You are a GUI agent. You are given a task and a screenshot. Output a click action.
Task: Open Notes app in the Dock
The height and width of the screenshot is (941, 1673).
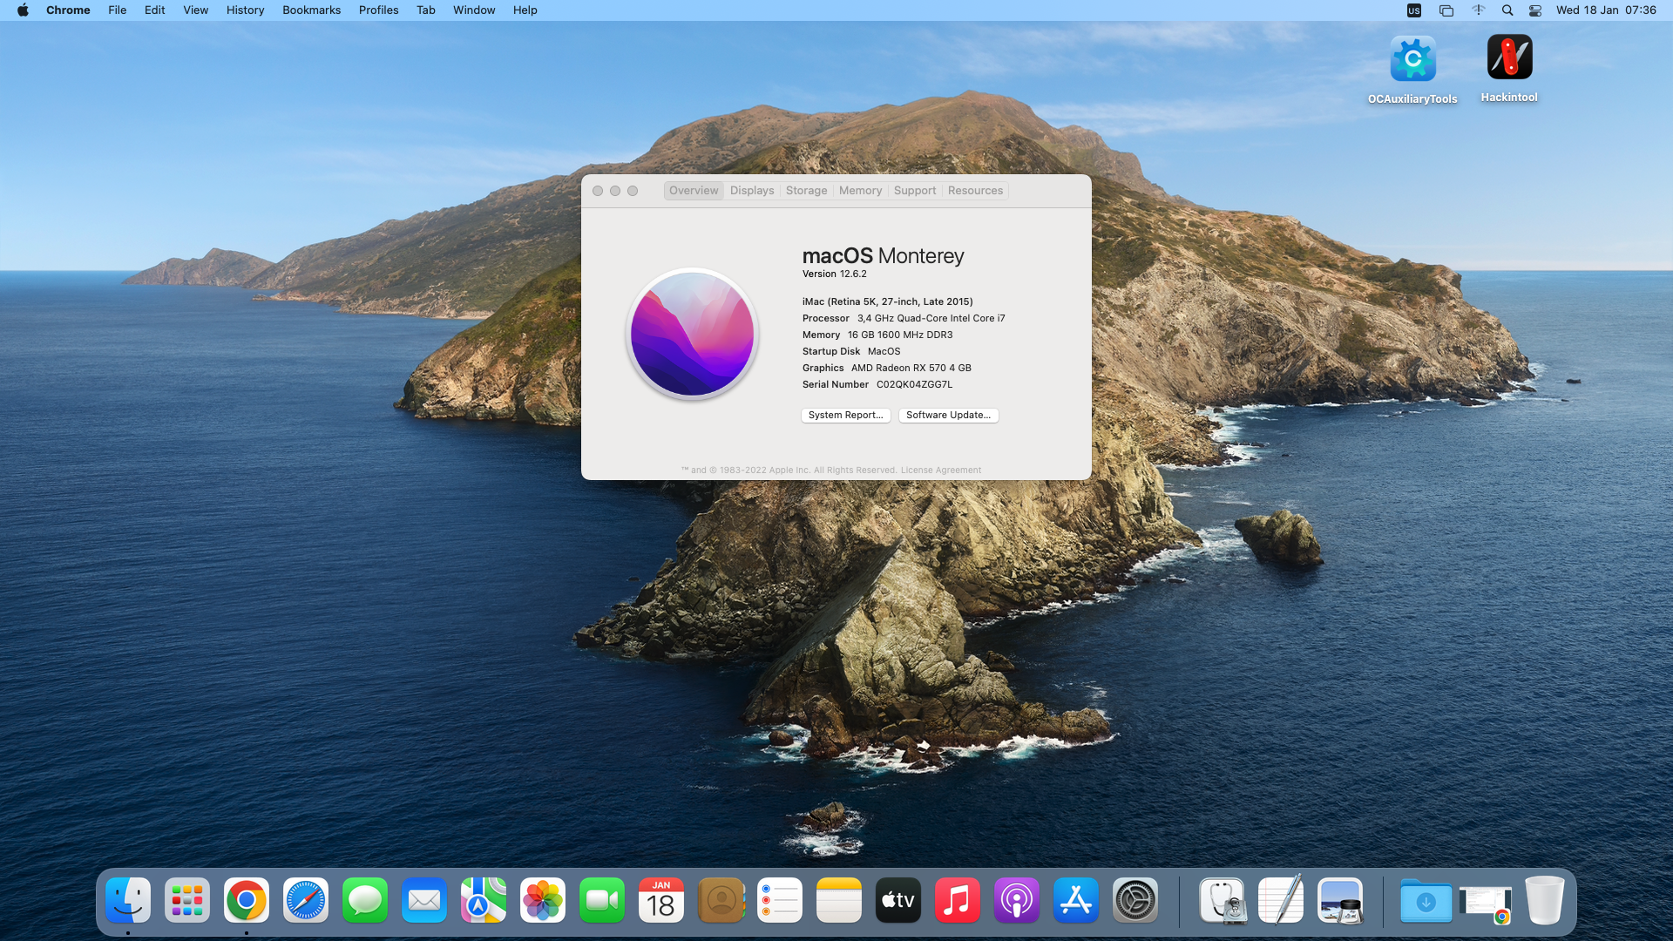click(x=839, y=900)
